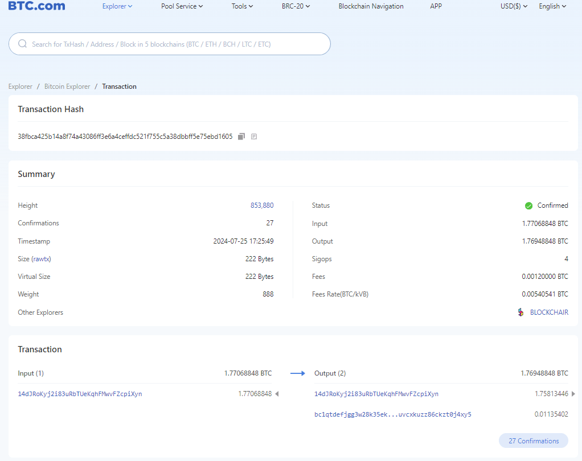
Task: Copy the transaction hash using copy icon
Action: click(x=241, y=136)
